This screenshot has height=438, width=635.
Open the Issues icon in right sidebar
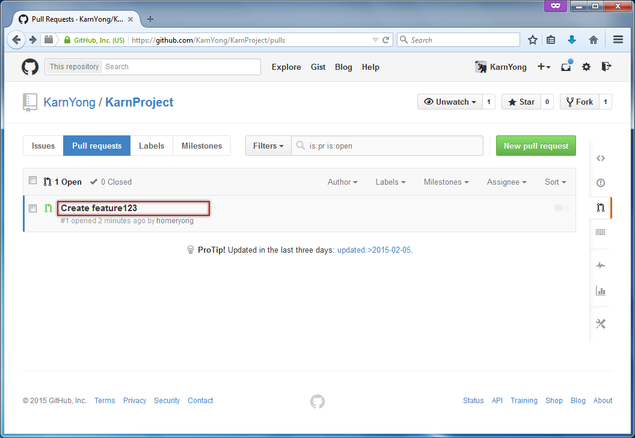[x=600, y=183]
